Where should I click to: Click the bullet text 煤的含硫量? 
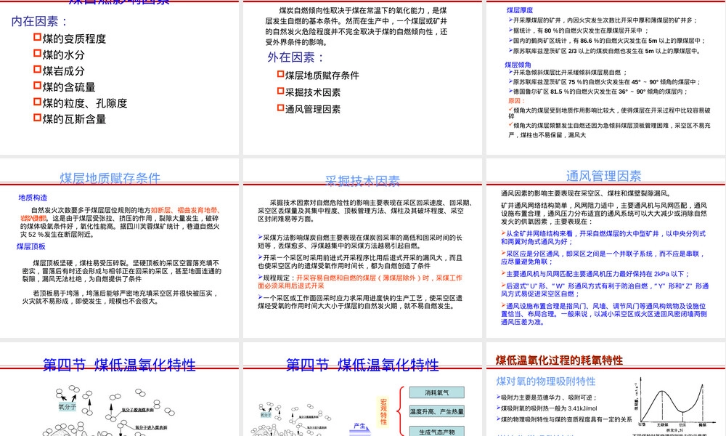tap(69, 87)
